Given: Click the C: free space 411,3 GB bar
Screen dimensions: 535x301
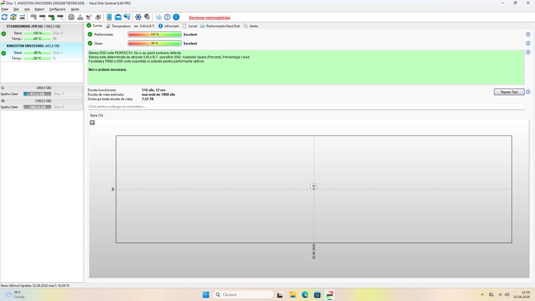Looking at the screenshot, I should pos(37,94).
